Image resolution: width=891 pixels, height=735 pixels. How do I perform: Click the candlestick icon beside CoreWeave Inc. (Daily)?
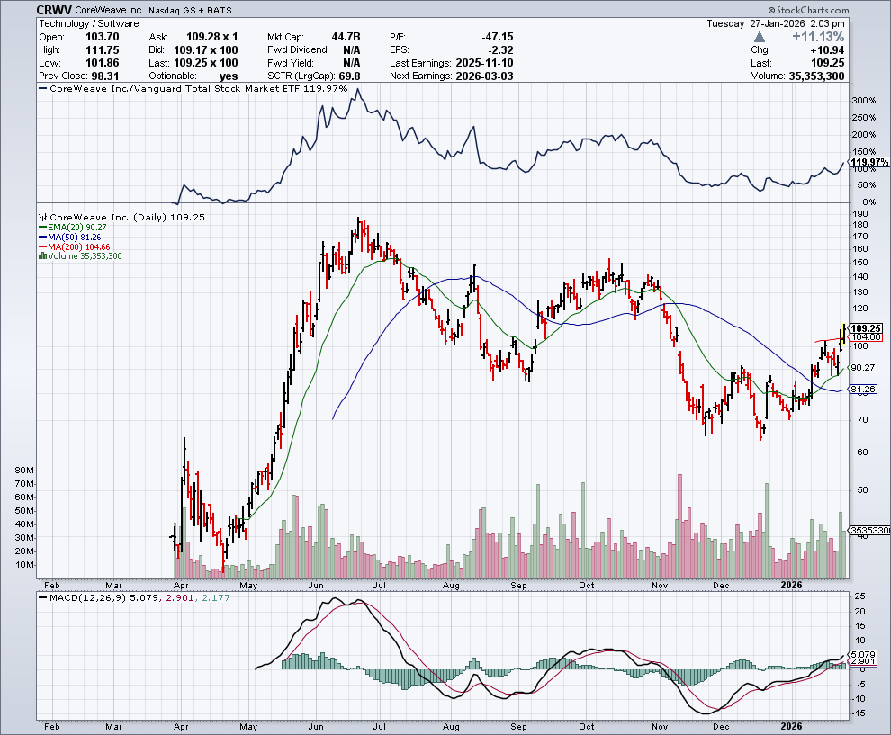coord(42,217)
